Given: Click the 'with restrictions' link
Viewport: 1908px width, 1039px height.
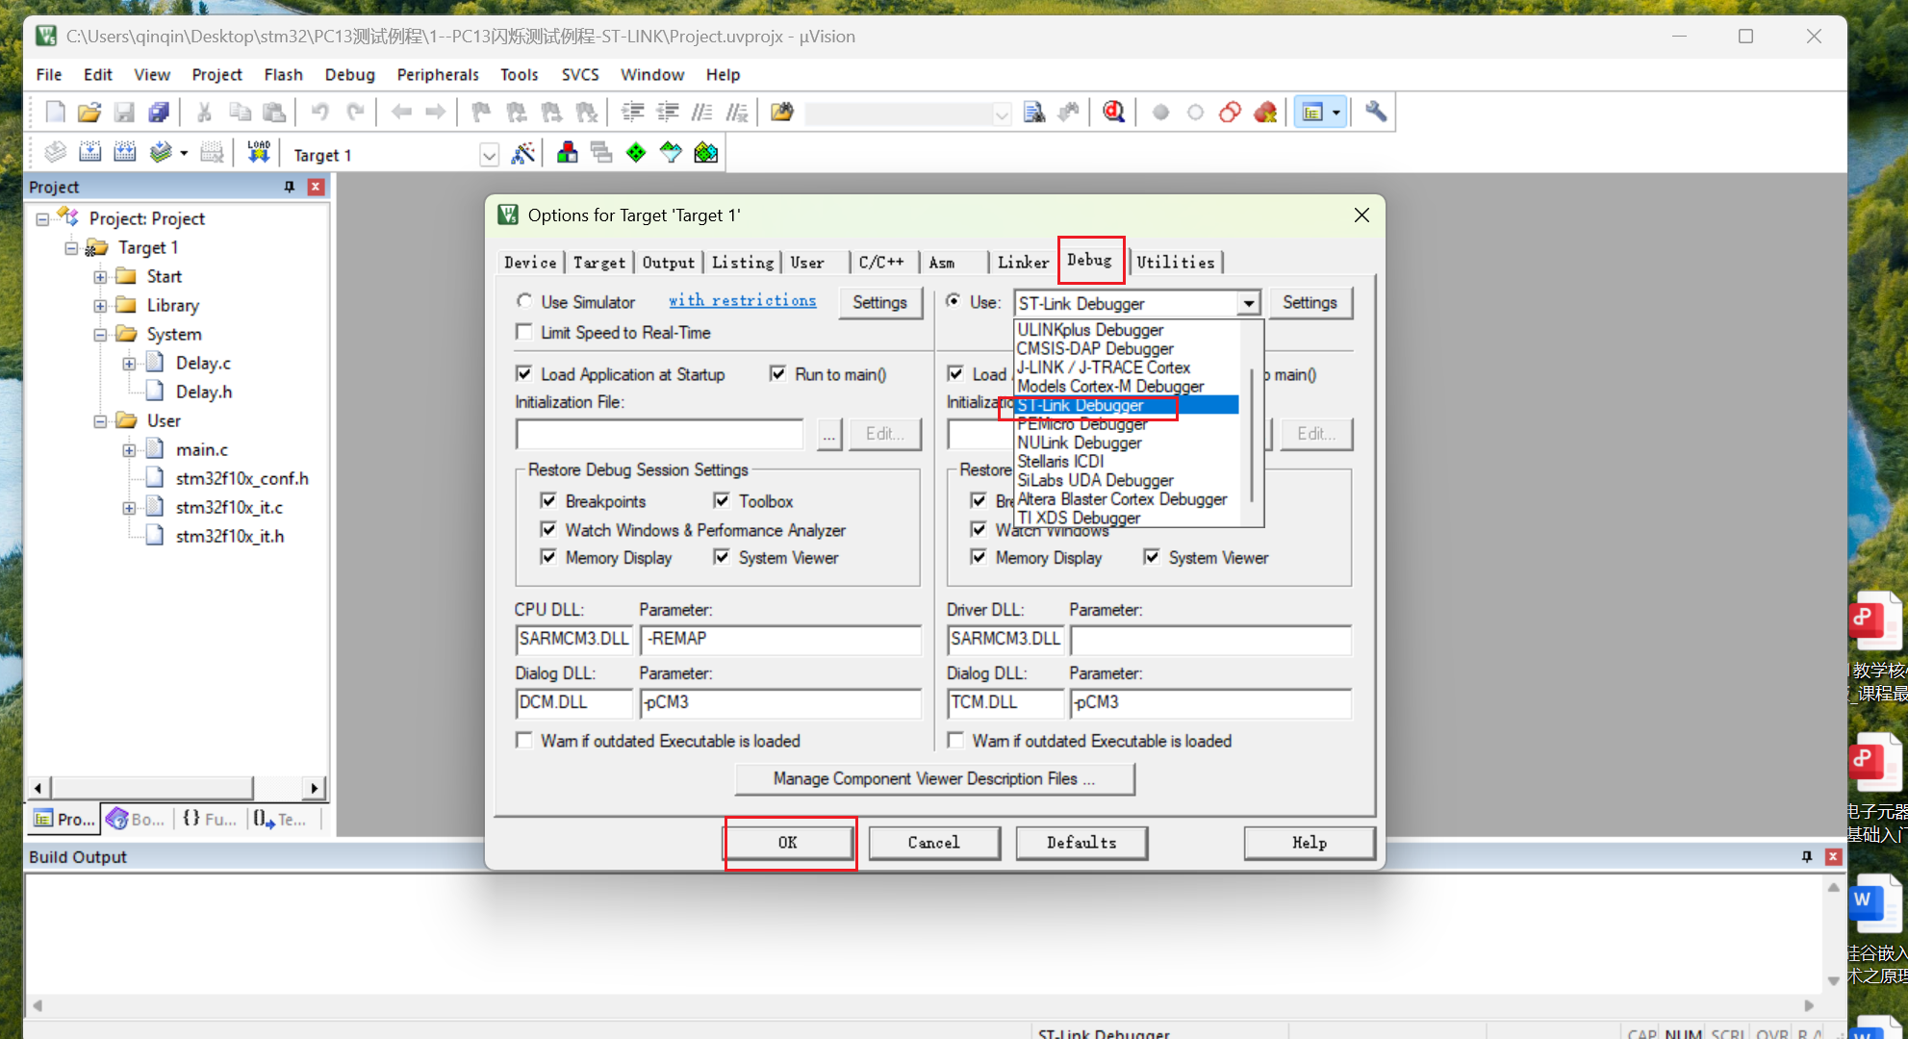Looking at the screenshot, I should [743, 300].
